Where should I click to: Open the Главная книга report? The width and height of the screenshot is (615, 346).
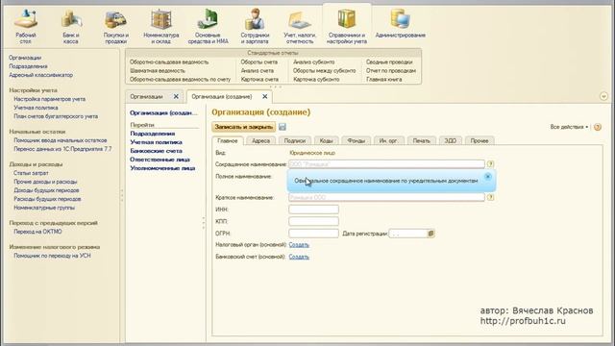point(384,79)
